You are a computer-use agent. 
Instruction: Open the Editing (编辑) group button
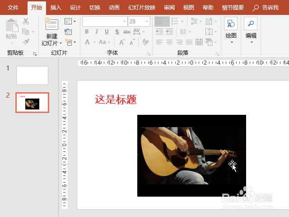coord(251,30)
